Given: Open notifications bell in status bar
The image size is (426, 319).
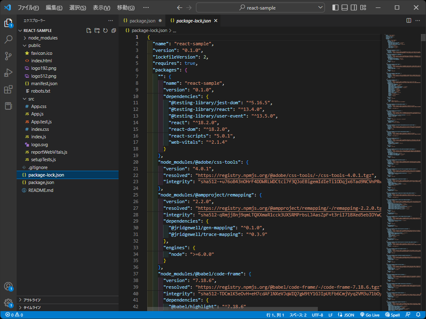Looking at the screenshot, I should (x=418, y=315).
